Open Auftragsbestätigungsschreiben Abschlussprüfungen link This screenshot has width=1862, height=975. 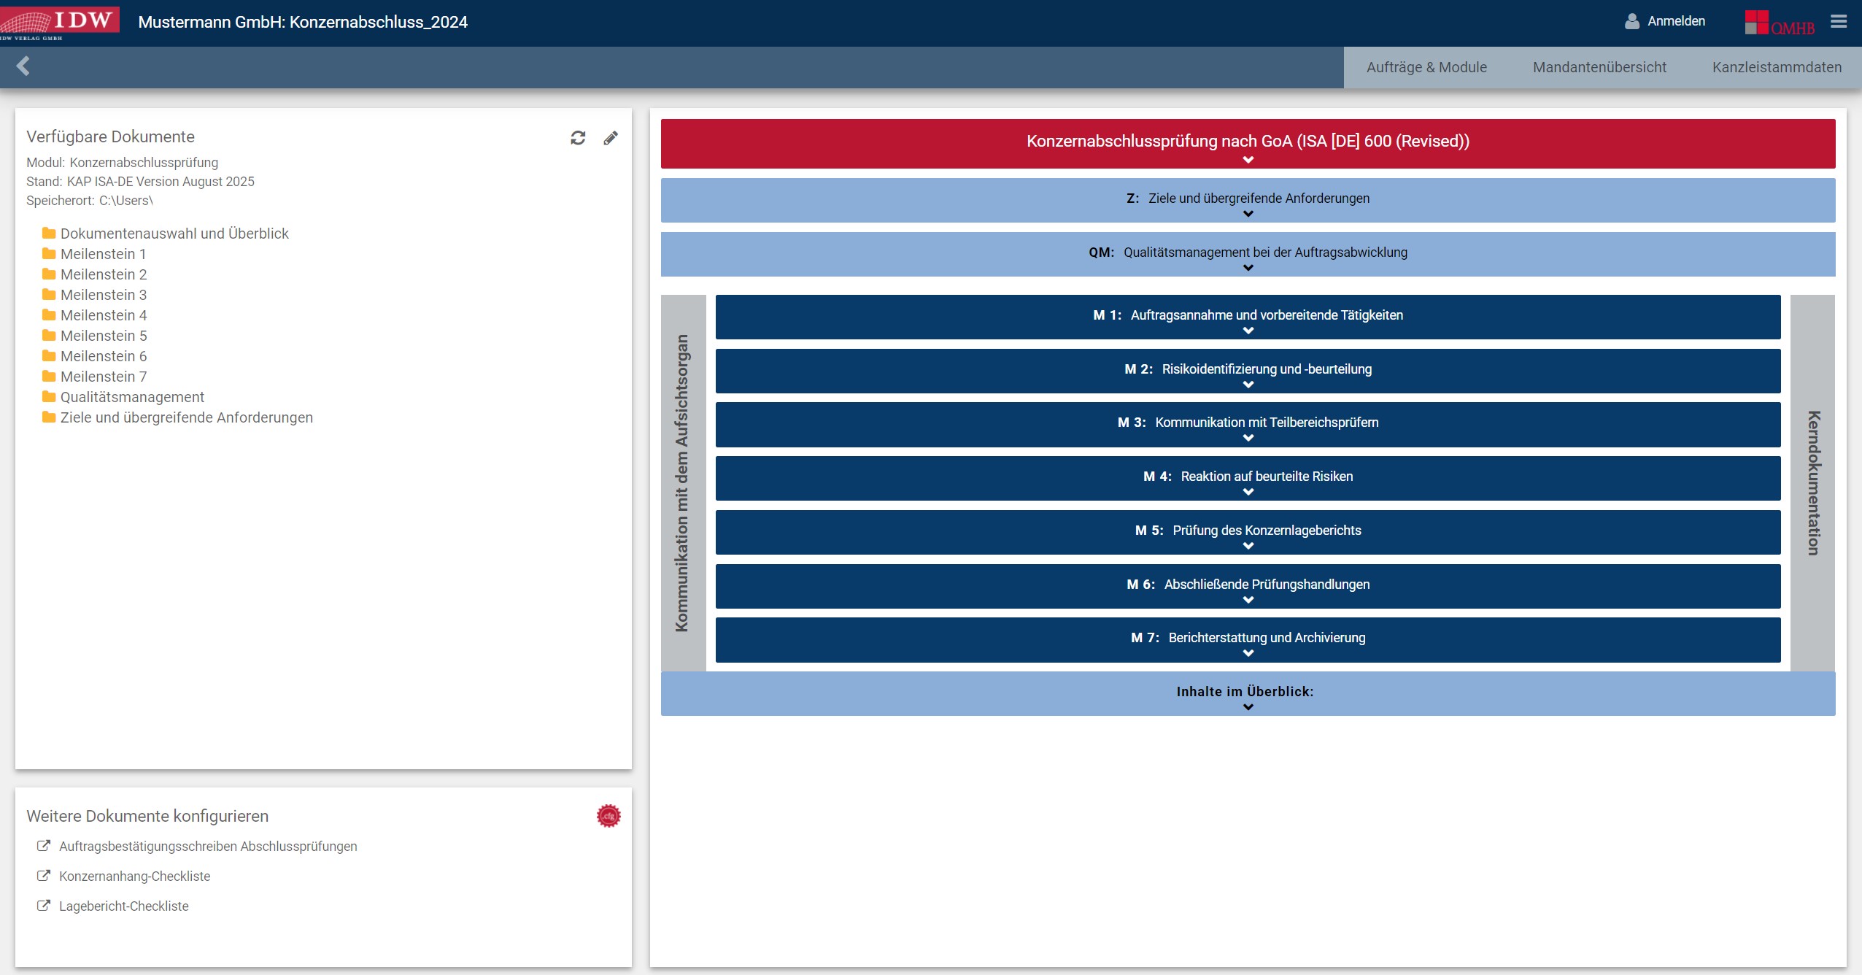(208, 847)
